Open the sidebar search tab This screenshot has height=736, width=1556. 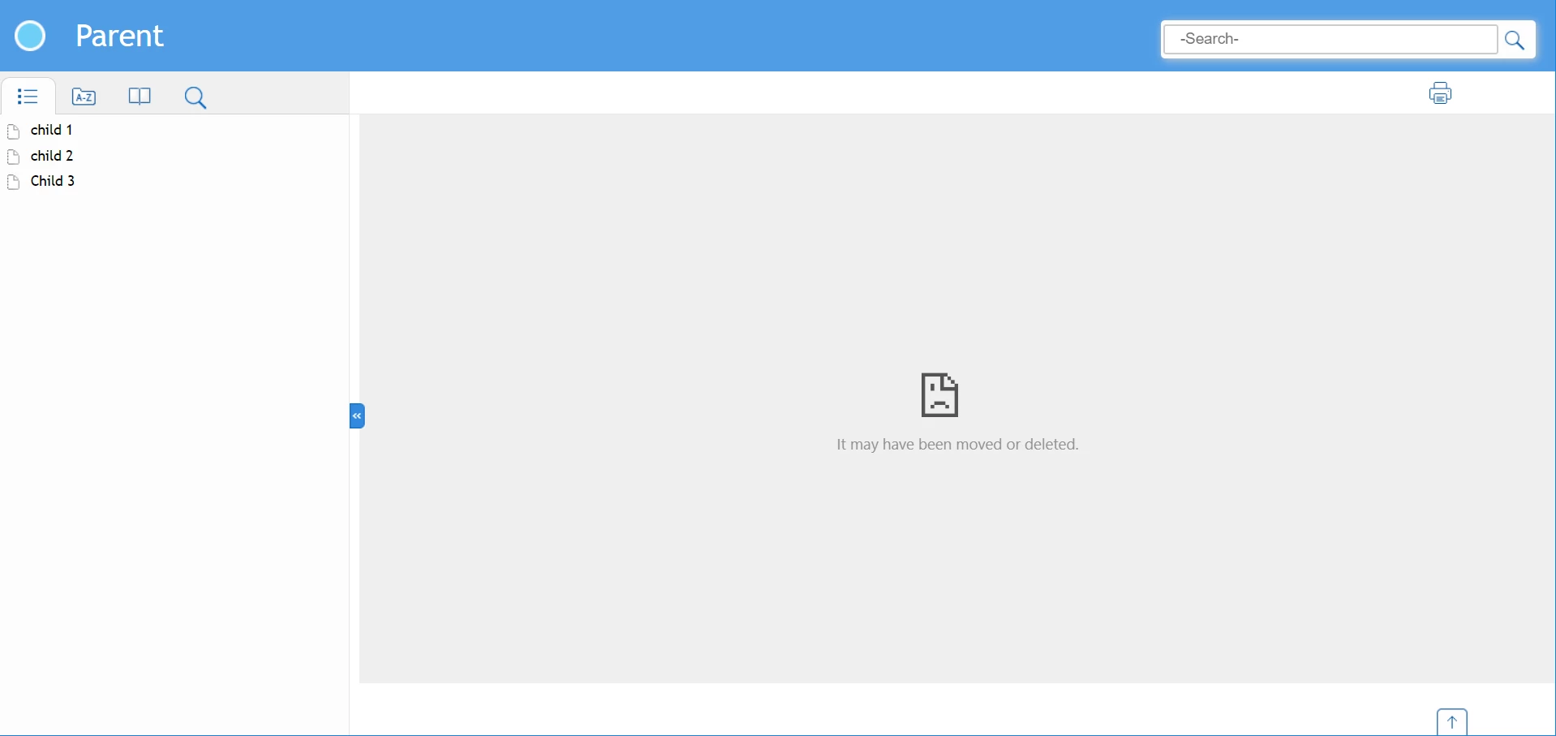pyautogui.click(x=196, y=98)
